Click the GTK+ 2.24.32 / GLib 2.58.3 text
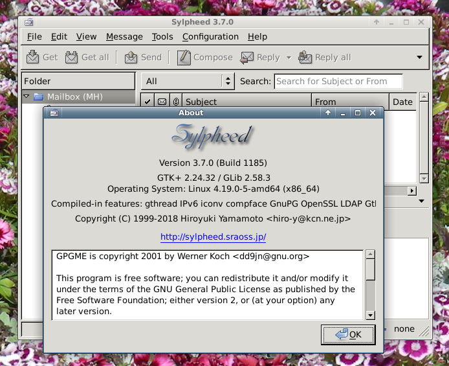Image resolution: width=449 pixels, height=366 pixels. 214,177
